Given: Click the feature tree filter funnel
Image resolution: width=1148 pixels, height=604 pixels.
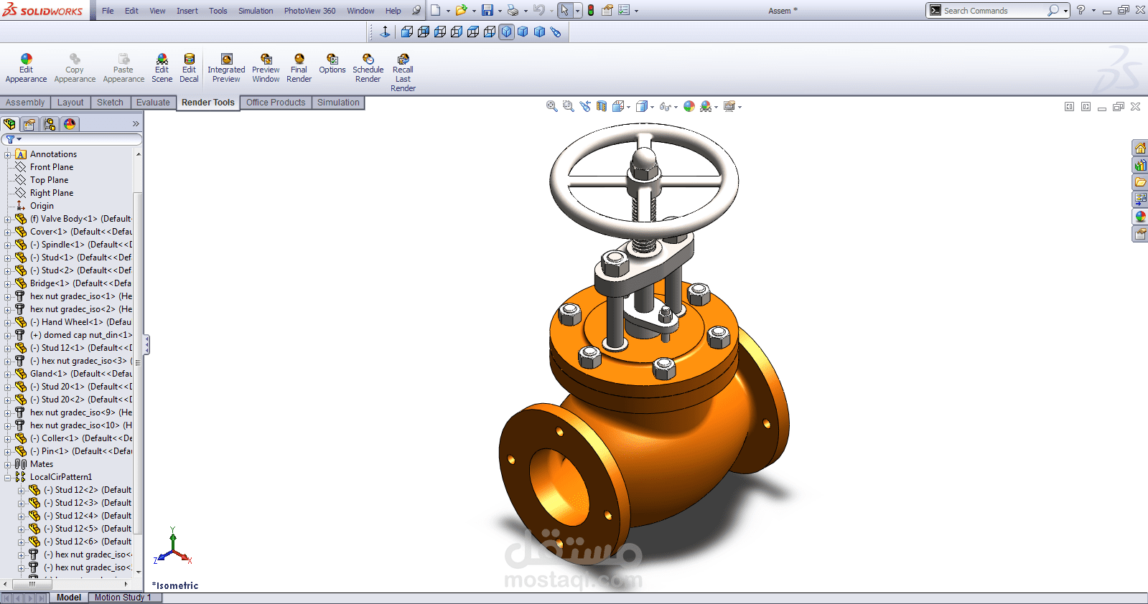Looking at the screenshot, I should 11,139.
